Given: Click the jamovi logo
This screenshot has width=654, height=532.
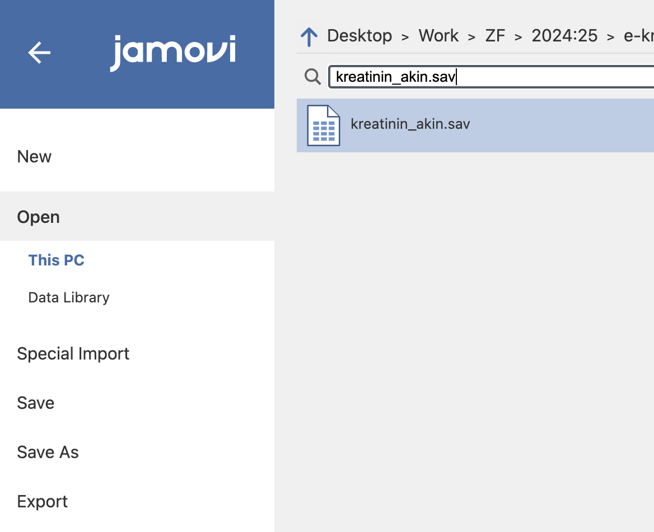Looking at the screenshot, I should point(173,53).
